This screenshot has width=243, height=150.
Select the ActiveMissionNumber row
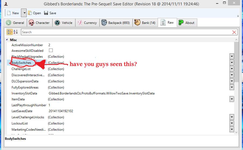(120, 45)
